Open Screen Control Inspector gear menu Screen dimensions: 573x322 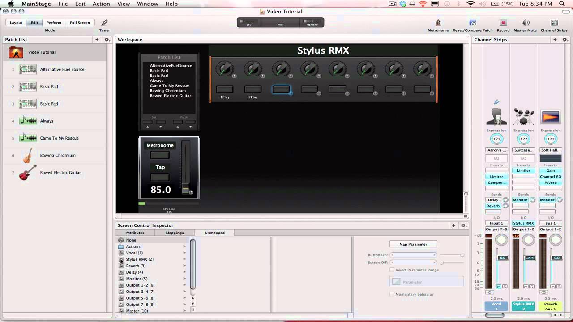(464, 225)
